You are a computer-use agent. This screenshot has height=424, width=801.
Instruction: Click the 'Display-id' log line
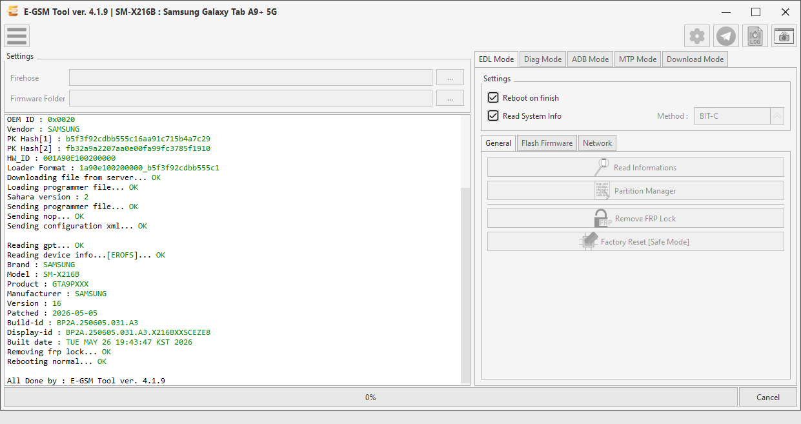click(x=108, y=332)
